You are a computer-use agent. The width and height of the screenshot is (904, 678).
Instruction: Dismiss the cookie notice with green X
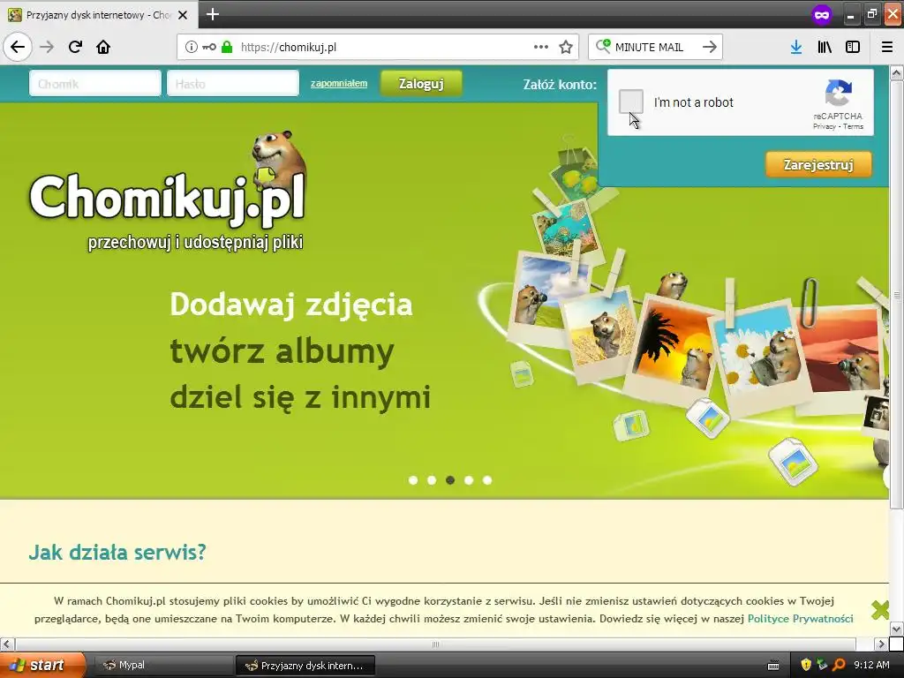[x=880, y=609]
